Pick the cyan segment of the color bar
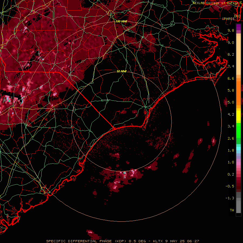The width and height of the screenshot is (243, 243). 238,148
